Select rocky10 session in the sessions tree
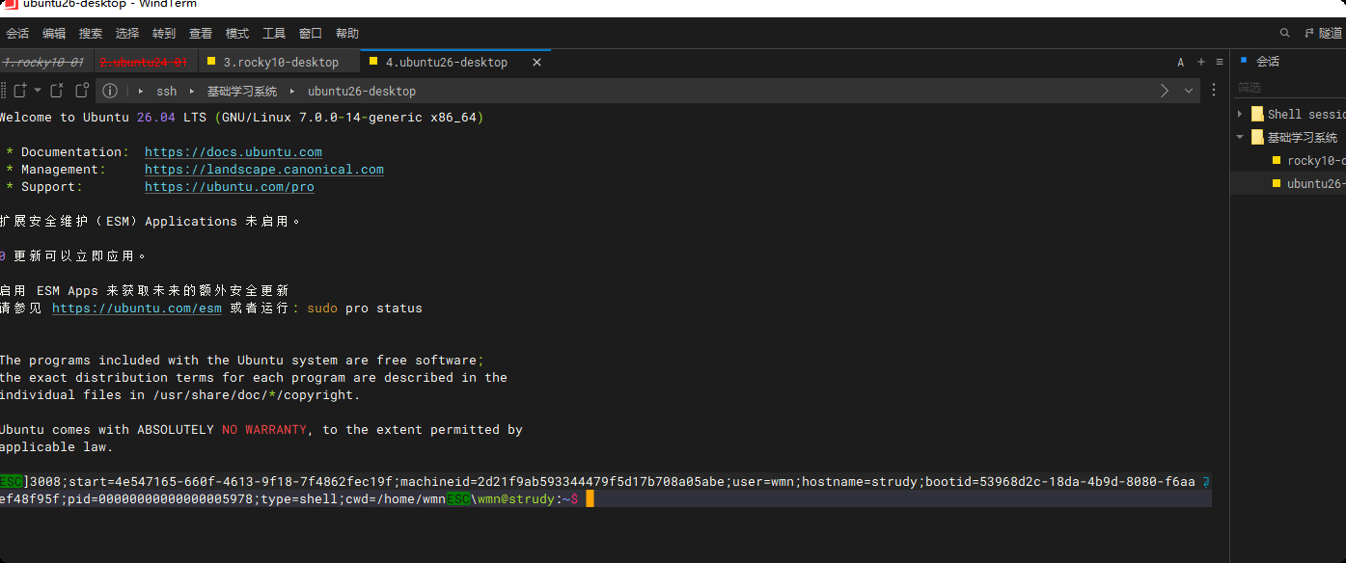 [x=1308, y=160]
